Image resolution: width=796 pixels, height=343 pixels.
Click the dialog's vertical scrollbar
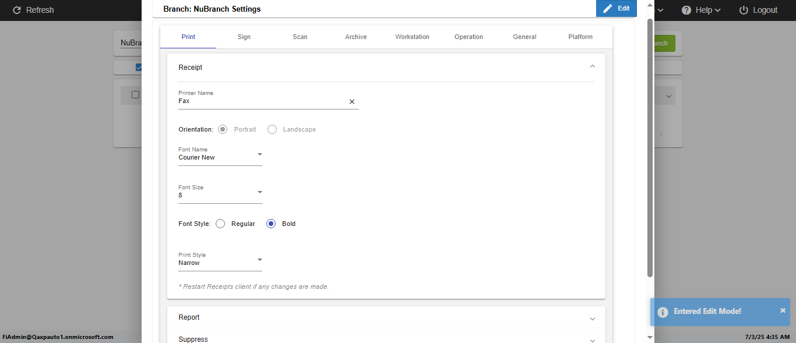650,146
